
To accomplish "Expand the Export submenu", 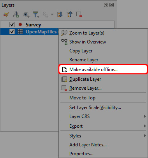I will pos(103,126).
